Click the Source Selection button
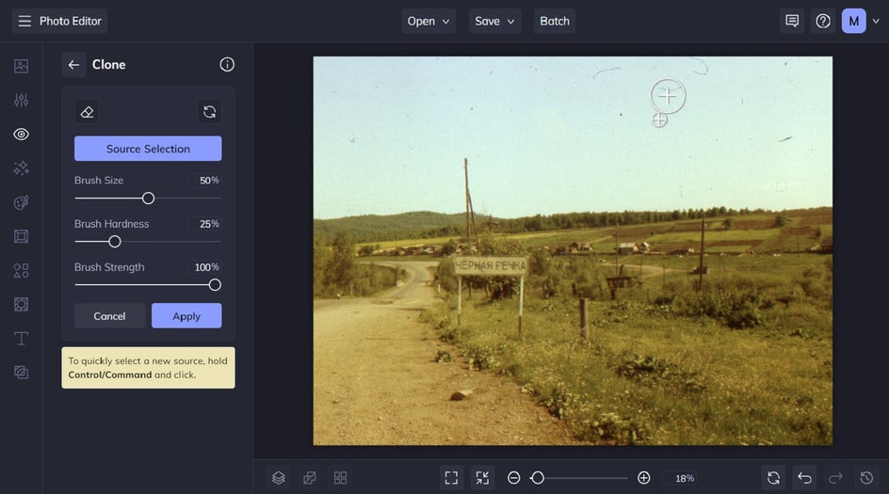This screenshot has height=494, width=889. pyautogui.click(x=148, y=149)
